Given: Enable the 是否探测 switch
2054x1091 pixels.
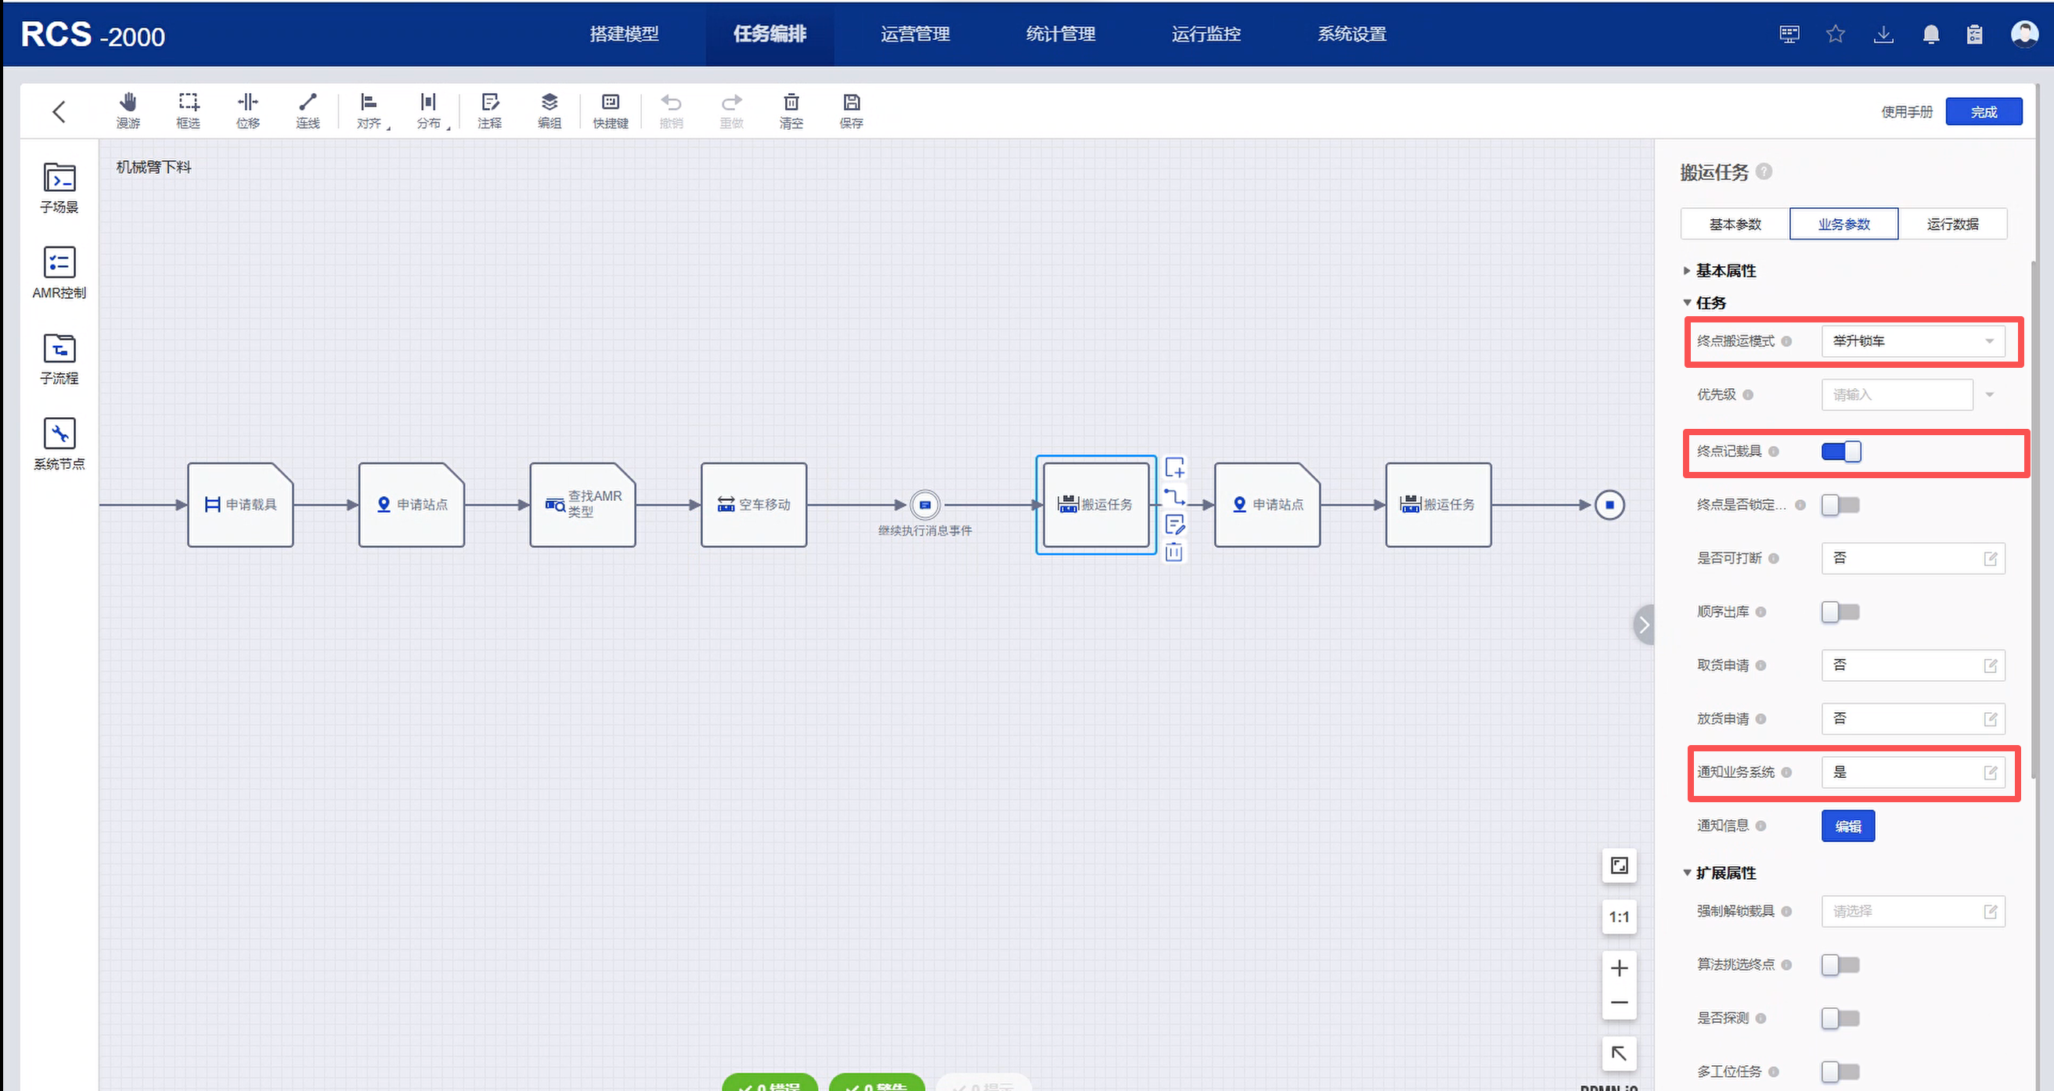Looking at the screenshot, I should click(1841, 1018).
